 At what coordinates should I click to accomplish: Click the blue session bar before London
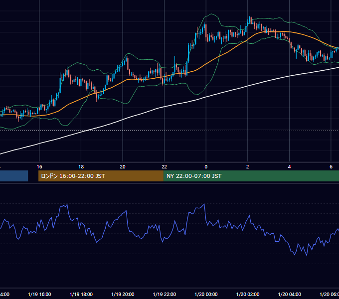tap(14, 176)
